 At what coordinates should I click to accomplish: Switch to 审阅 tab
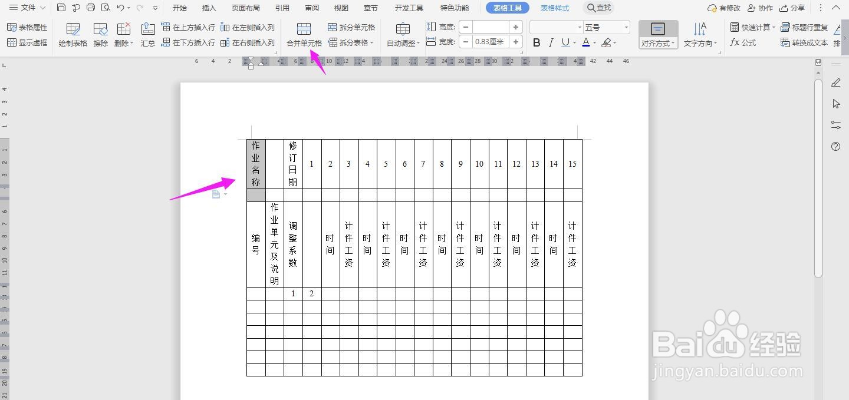312,8
